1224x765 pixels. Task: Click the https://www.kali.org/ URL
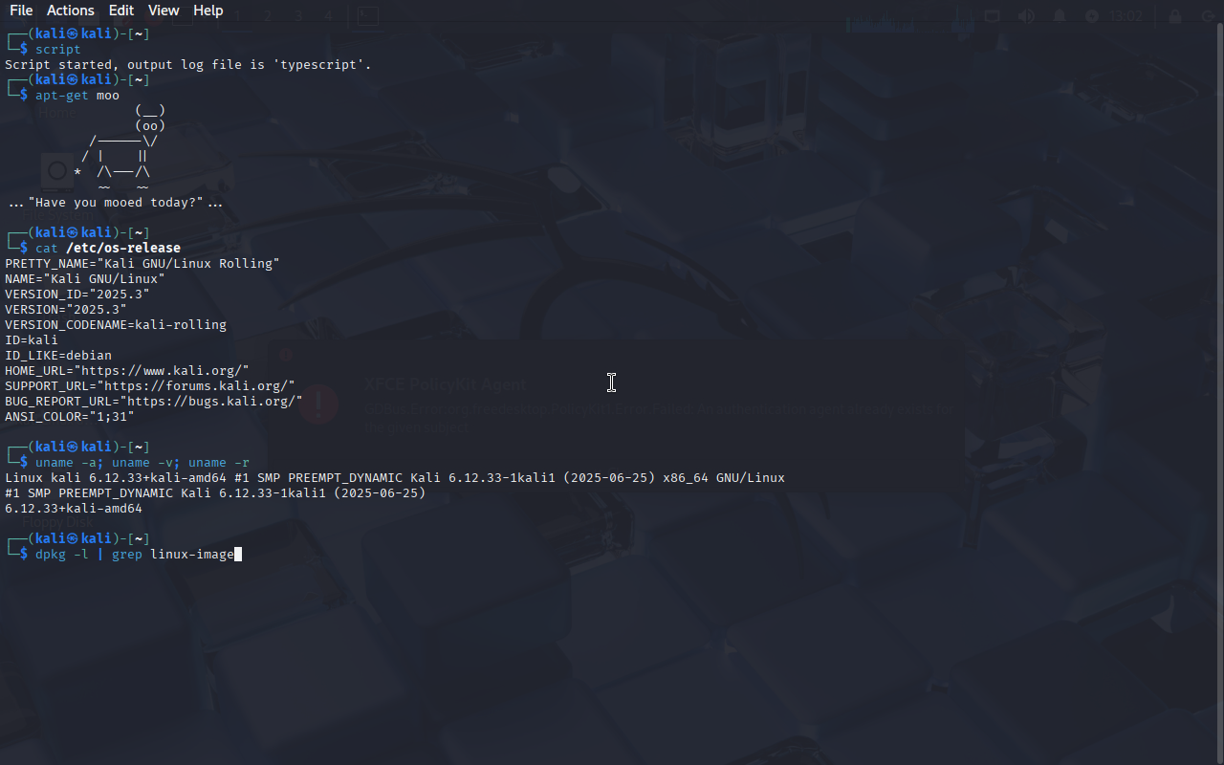click(162, 370)
